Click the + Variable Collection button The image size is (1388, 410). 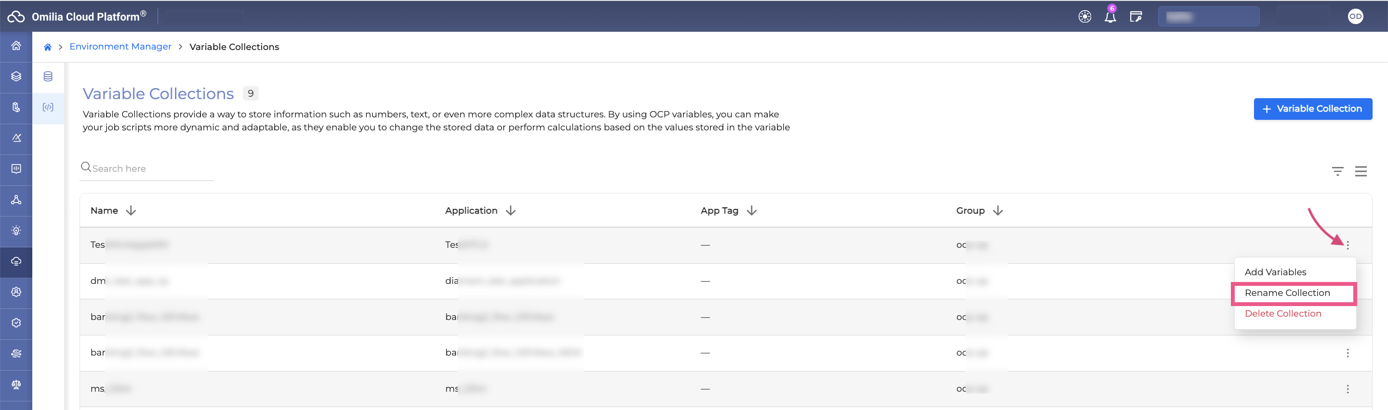coord(1312,109)
